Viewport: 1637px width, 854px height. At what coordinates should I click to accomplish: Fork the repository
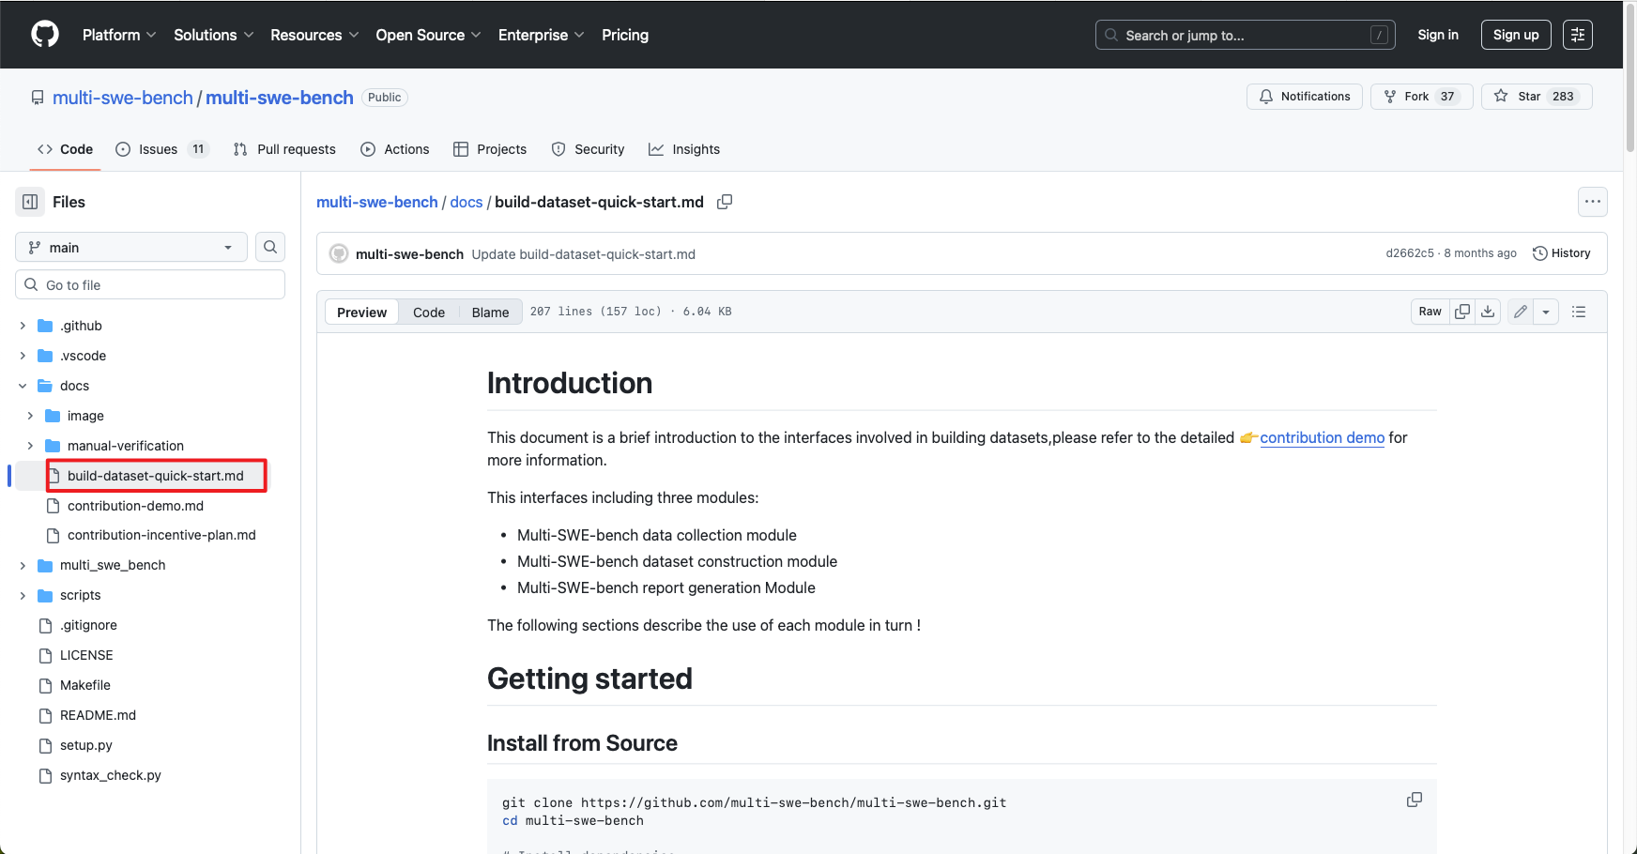coord(1422,97)
